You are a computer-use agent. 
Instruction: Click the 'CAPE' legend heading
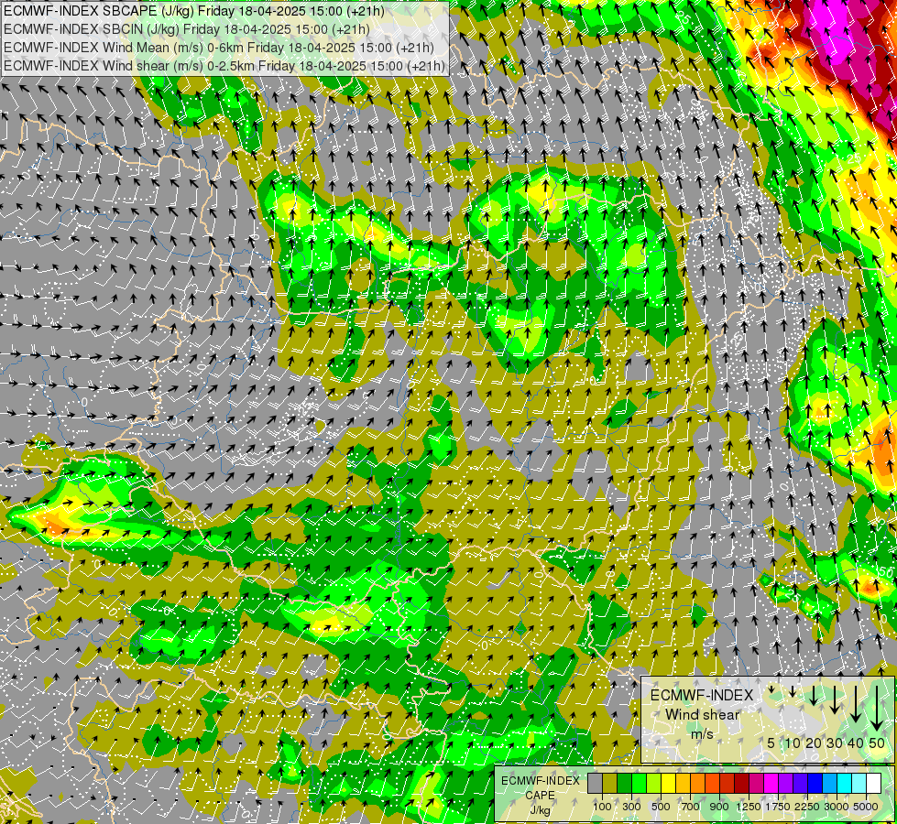click(540, 795)
